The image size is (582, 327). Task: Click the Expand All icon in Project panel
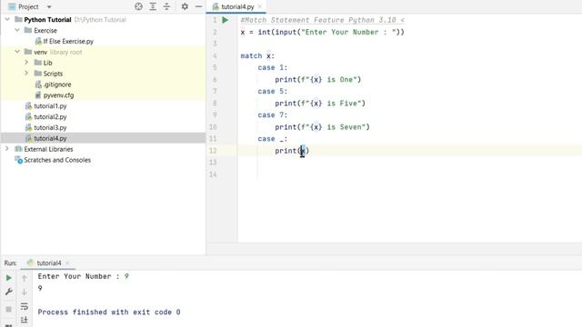tap(153, 6)
